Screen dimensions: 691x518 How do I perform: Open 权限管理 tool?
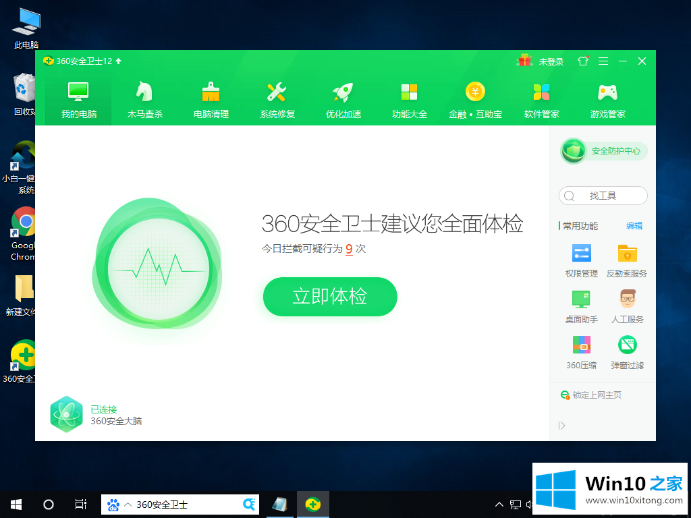pos(581,260)
